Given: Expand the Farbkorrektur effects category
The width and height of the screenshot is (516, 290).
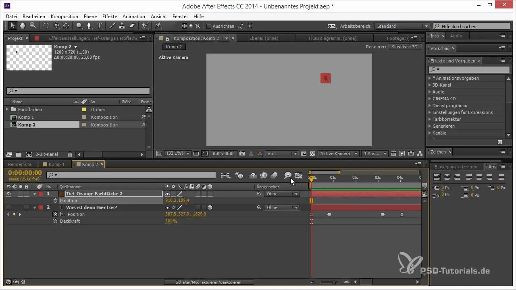Looking at the screenshot, I should (x=430, y=119).
